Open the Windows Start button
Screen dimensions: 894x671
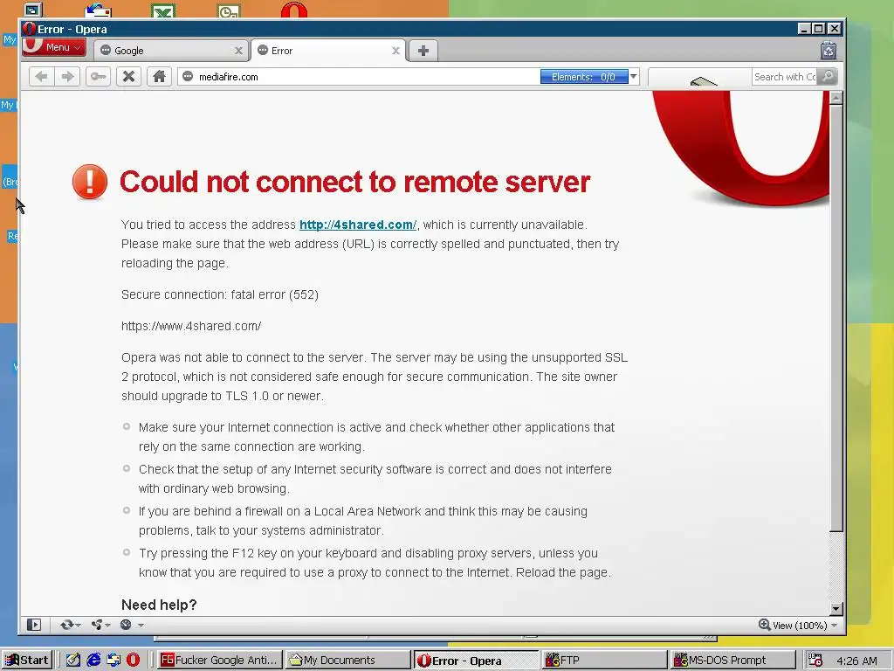tap(27, 661)
